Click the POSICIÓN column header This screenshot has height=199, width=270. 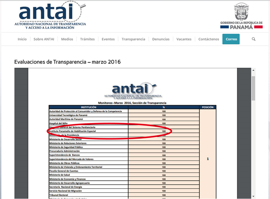click(208, 107)
